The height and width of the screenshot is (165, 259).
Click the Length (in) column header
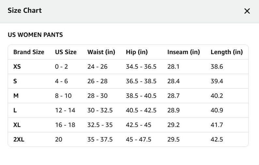point(227,52)
